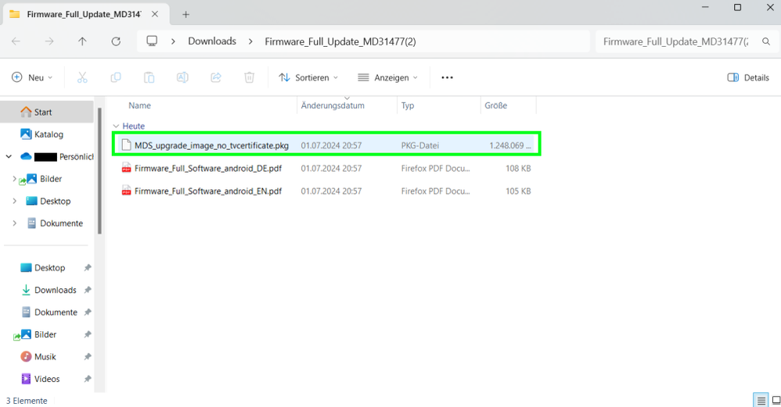
Task: Switch to details list view icon
Action: click(761, 401)
